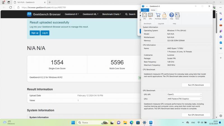
Task: Click Geekbench 6 title bar app icon
Action: (143, 6)
